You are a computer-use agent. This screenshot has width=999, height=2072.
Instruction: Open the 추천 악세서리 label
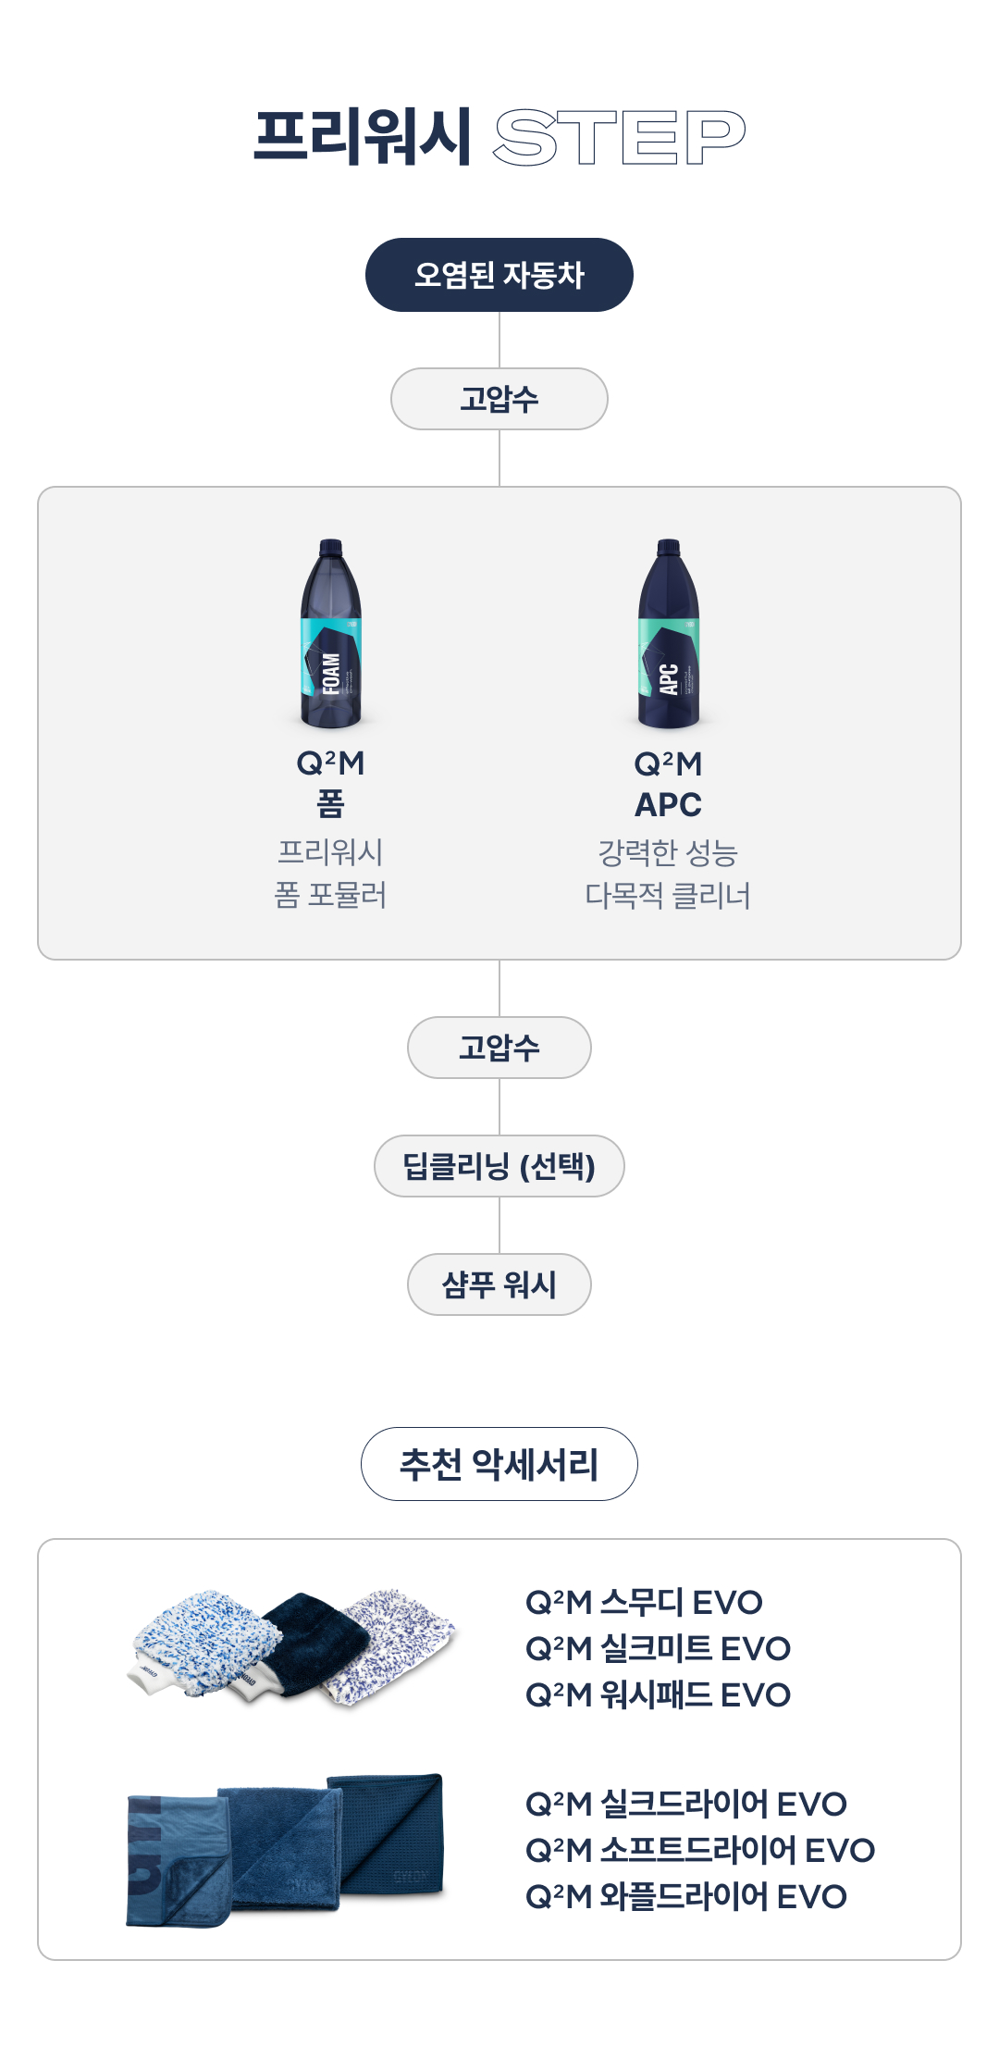[499, 1464]
